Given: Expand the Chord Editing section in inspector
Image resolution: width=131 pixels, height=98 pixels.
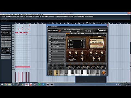Looking at the screenshot, I should click(6, 29).
